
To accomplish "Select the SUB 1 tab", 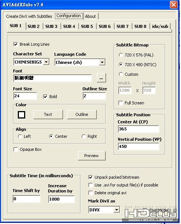I will 16,26.
